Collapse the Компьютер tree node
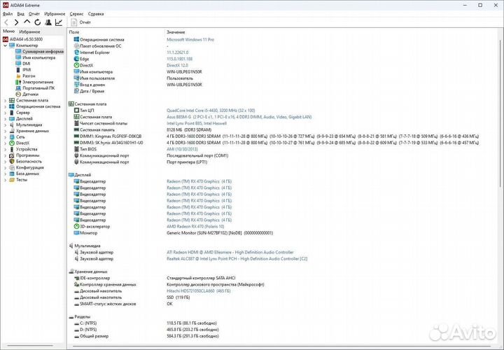 5,45
